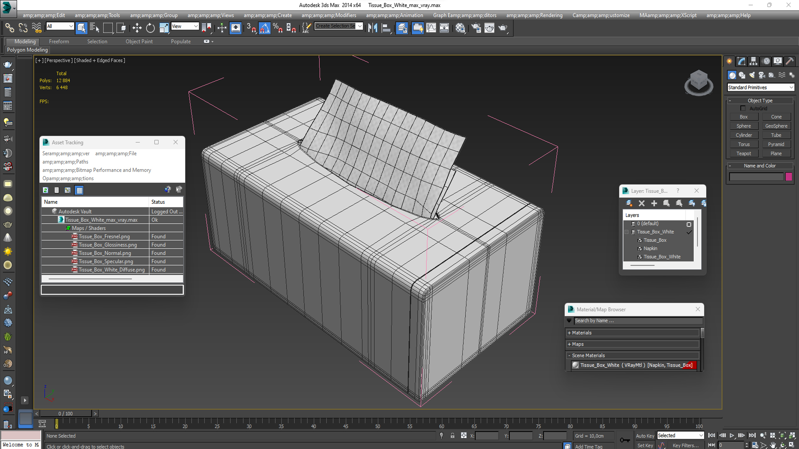
Task: Click the pink object color swatch
Action: (789, 177)
